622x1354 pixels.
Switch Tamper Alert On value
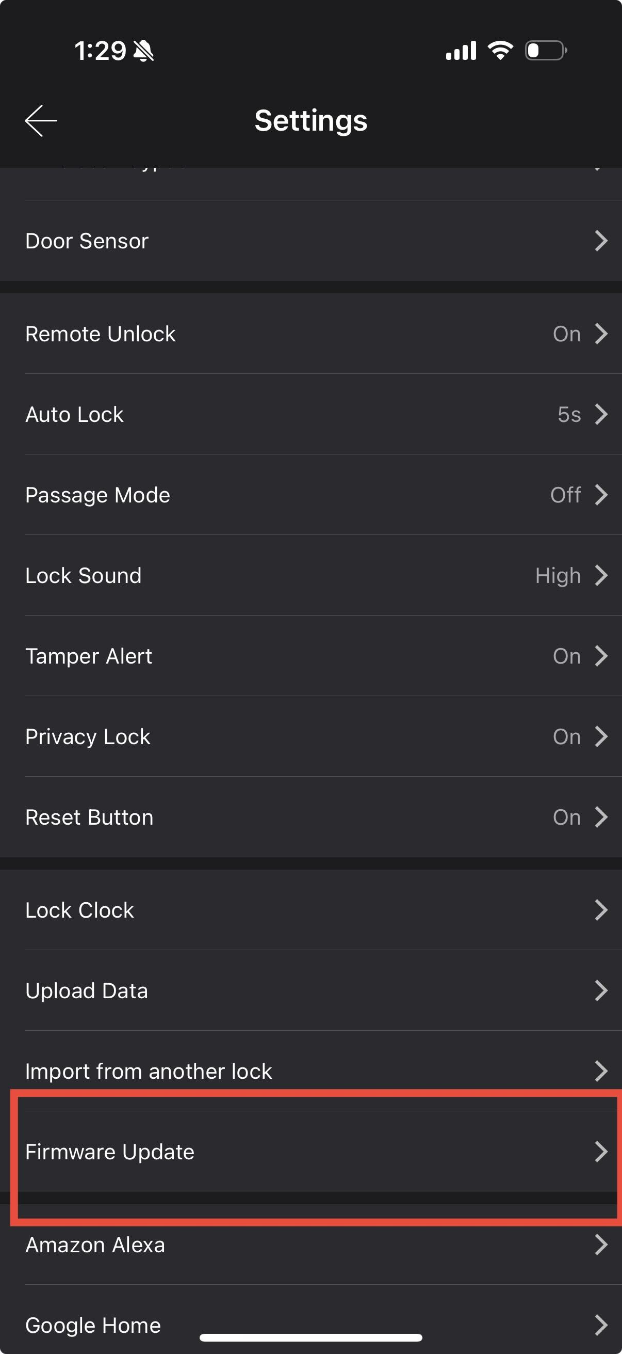click(x=566, y=656)
